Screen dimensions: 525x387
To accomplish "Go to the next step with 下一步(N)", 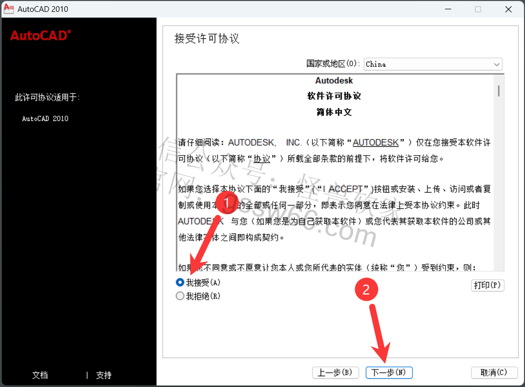I will pos(389,373).
